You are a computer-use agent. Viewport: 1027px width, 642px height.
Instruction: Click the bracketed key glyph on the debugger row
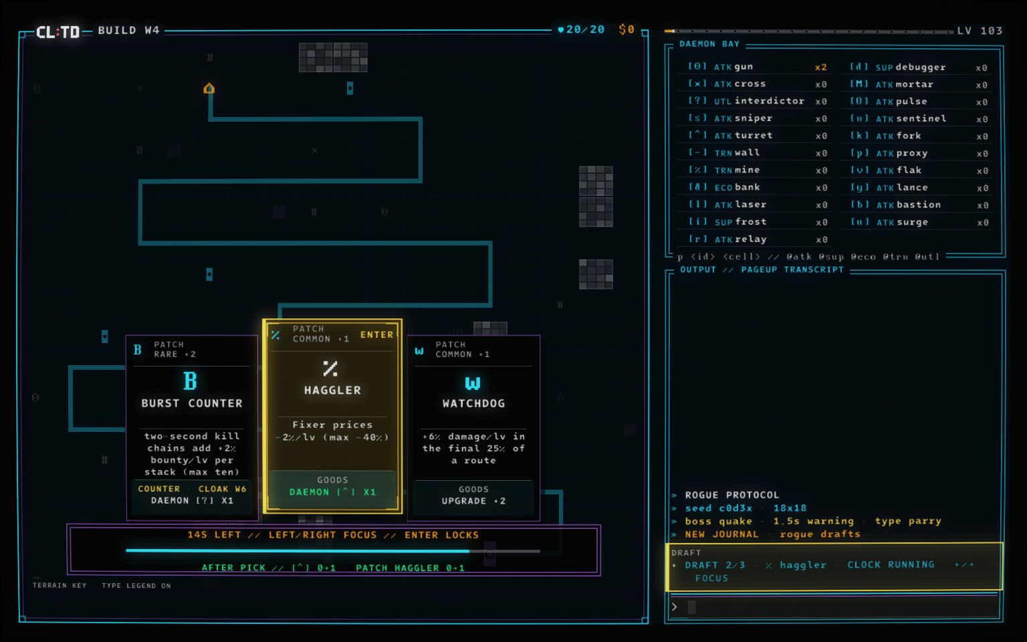(859, 67)
